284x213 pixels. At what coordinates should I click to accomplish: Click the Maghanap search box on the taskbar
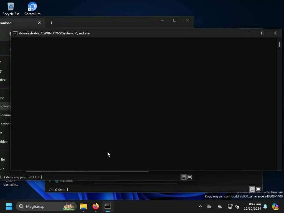46,206
